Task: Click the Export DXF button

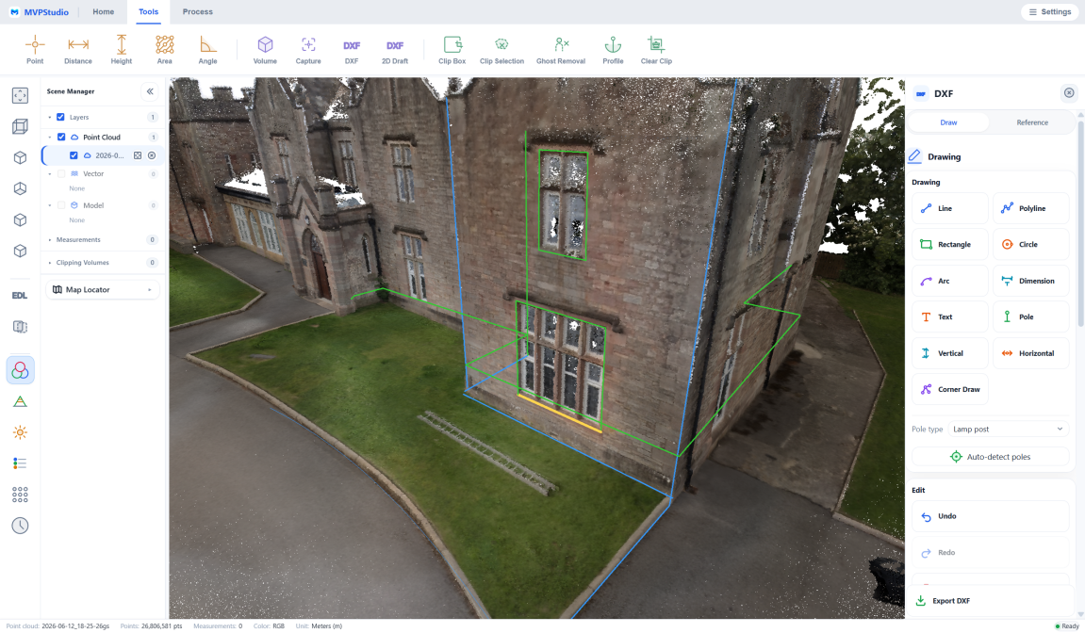Action: 990,600
